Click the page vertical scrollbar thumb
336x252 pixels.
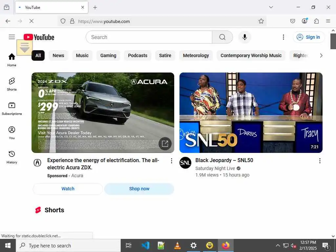click(x=333, y=41)
